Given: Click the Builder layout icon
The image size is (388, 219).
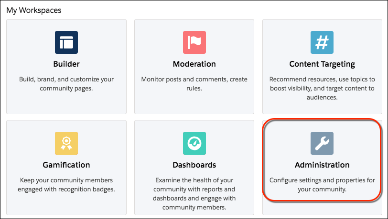Looking at the screenshot, I should (66, 42).
